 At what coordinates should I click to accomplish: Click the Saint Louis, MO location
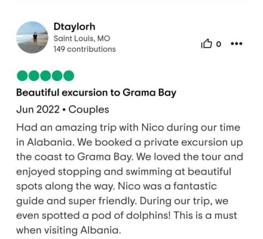[x=82, y=39]
